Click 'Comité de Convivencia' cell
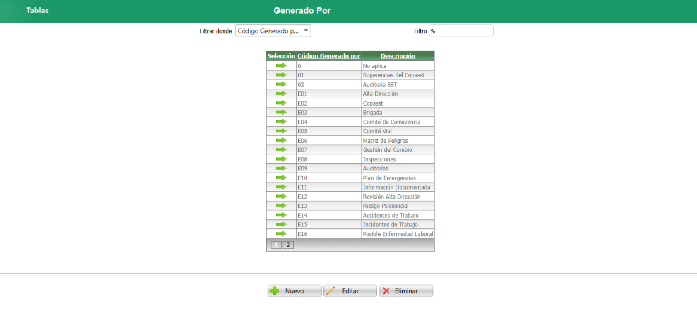 [398, 122]
